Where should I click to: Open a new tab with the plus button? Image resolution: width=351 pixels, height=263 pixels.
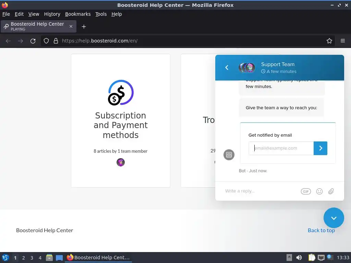[84, 27]
